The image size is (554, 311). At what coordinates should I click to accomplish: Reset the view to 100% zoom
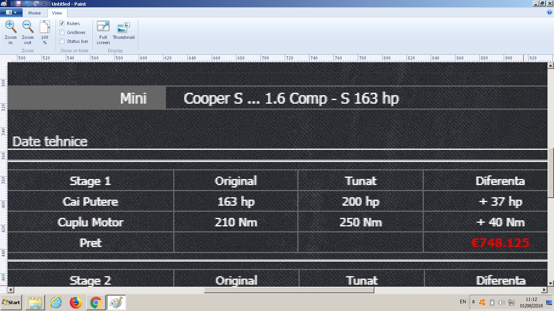(45, 27)
